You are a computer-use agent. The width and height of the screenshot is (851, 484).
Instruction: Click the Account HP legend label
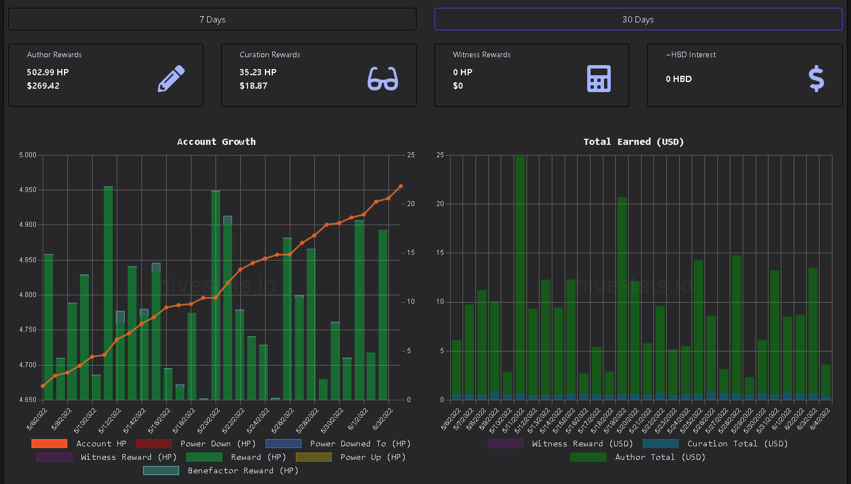coord(101,444)
